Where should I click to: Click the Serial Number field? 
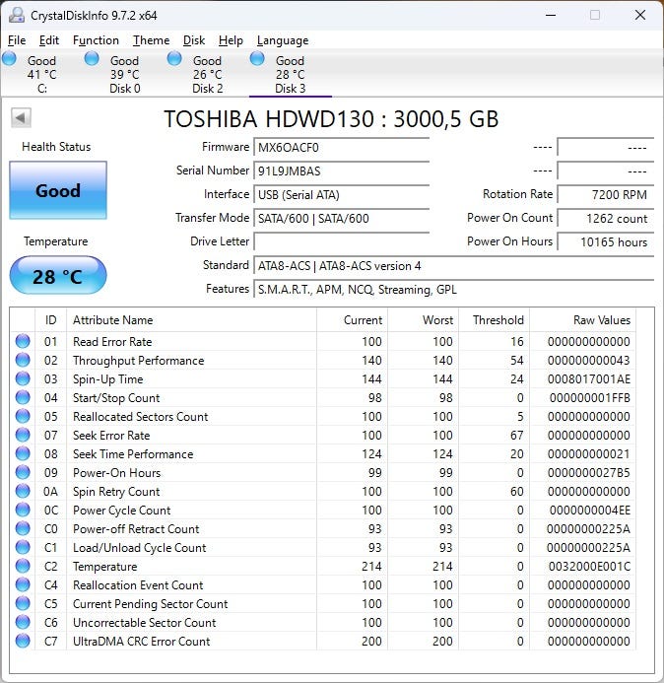(x=341, y=171)
